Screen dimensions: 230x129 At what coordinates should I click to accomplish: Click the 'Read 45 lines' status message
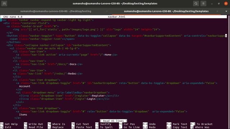(114, 121)
